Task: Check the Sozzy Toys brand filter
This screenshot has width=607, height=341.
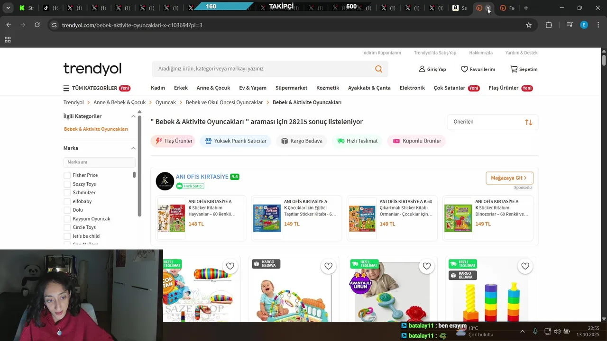Action: pyautogui.click(x=67, y=184)
